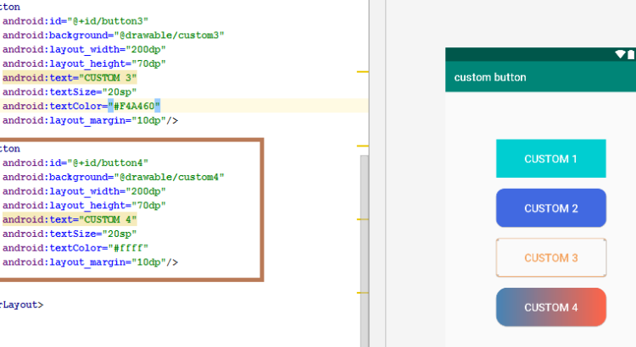Click the closing Layout tag line

click(22, 305)
